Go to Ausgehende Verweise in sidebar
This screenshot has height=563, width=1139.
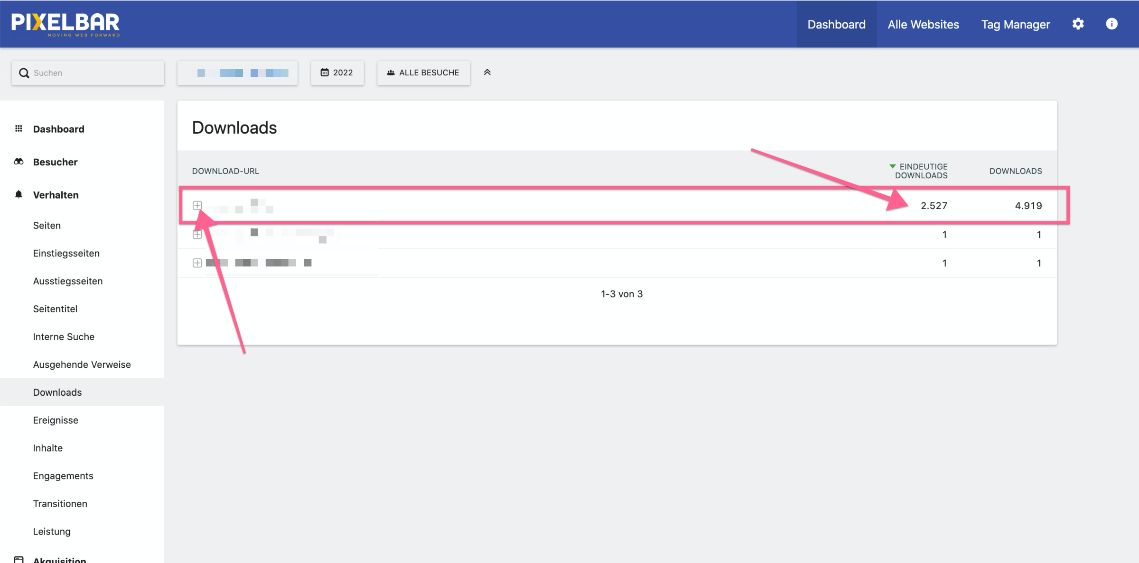pyautogui.click(x=82, y=364)
